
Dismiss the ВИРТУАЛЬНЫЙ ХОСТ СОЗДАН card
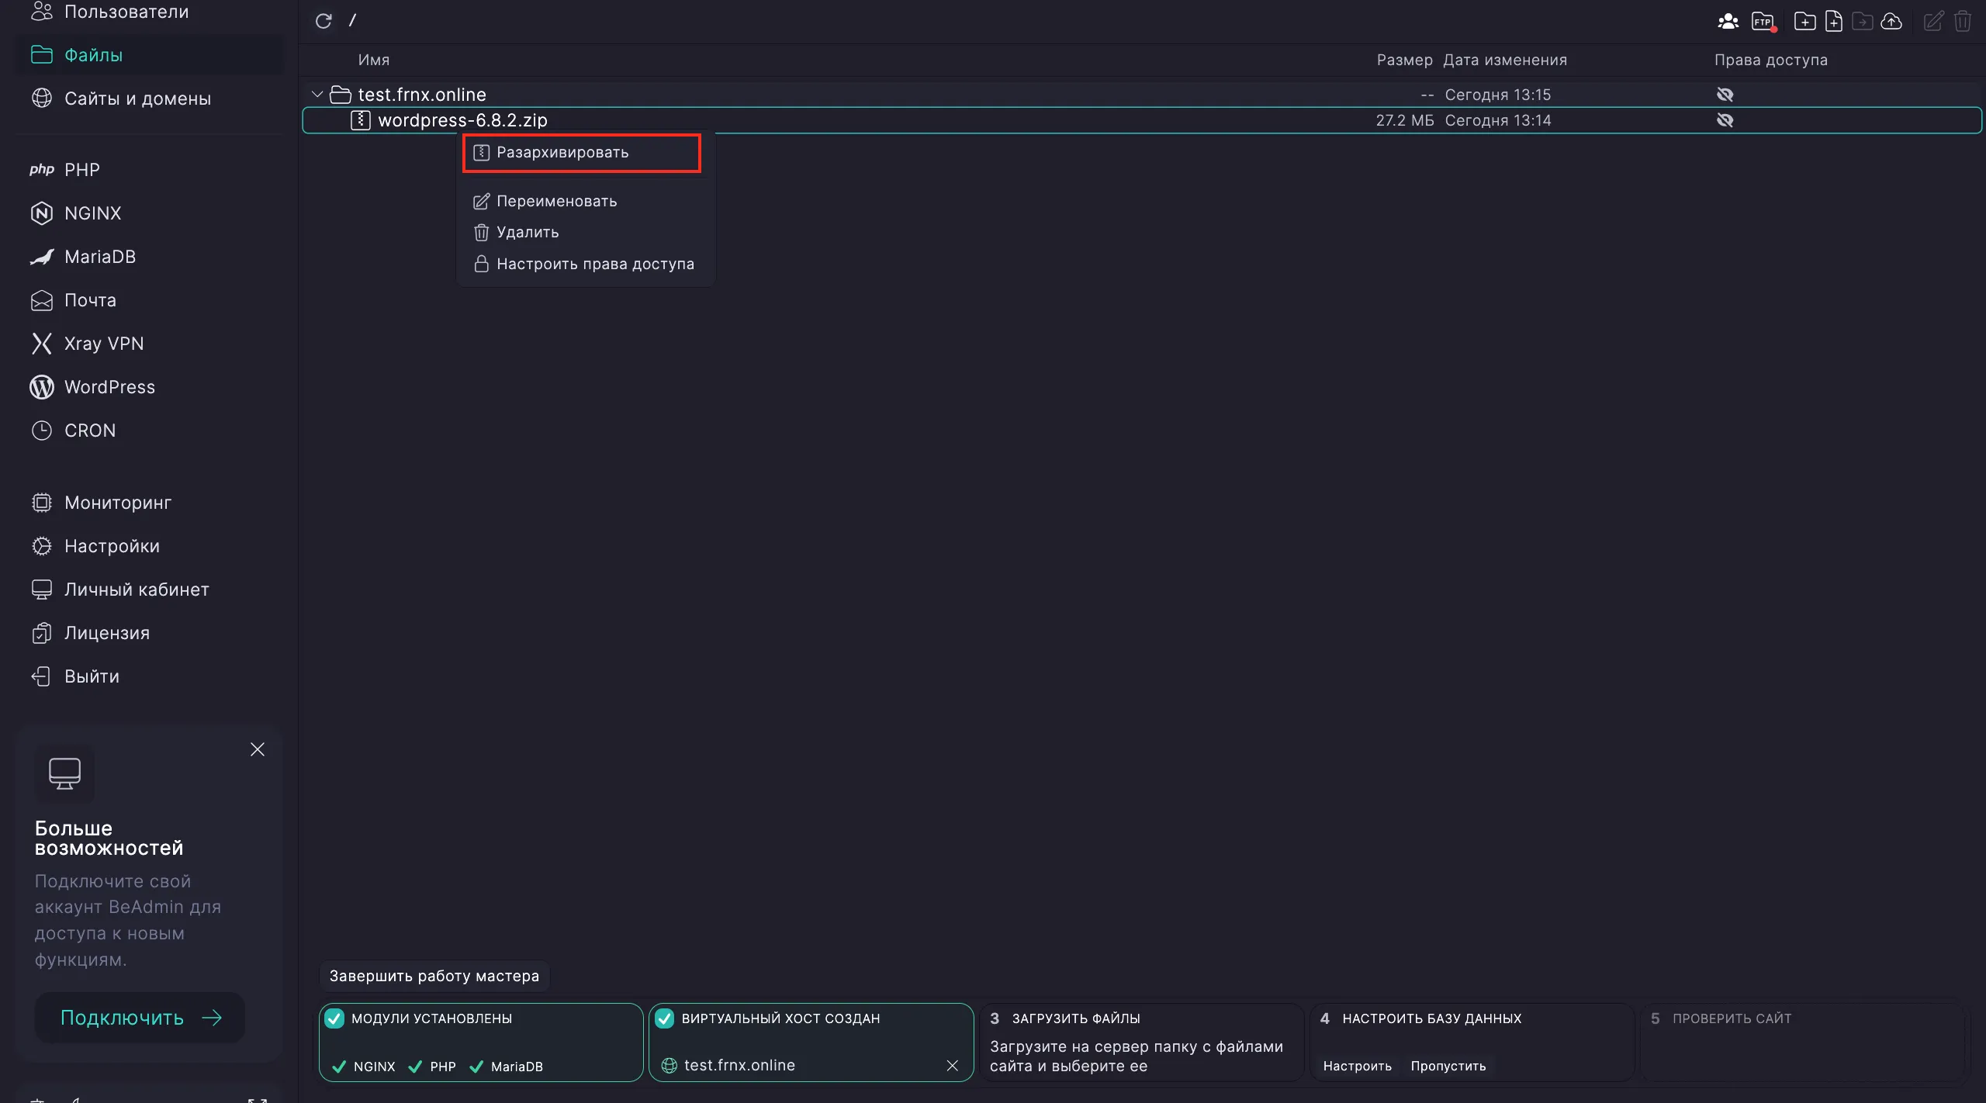[953, 1066]
